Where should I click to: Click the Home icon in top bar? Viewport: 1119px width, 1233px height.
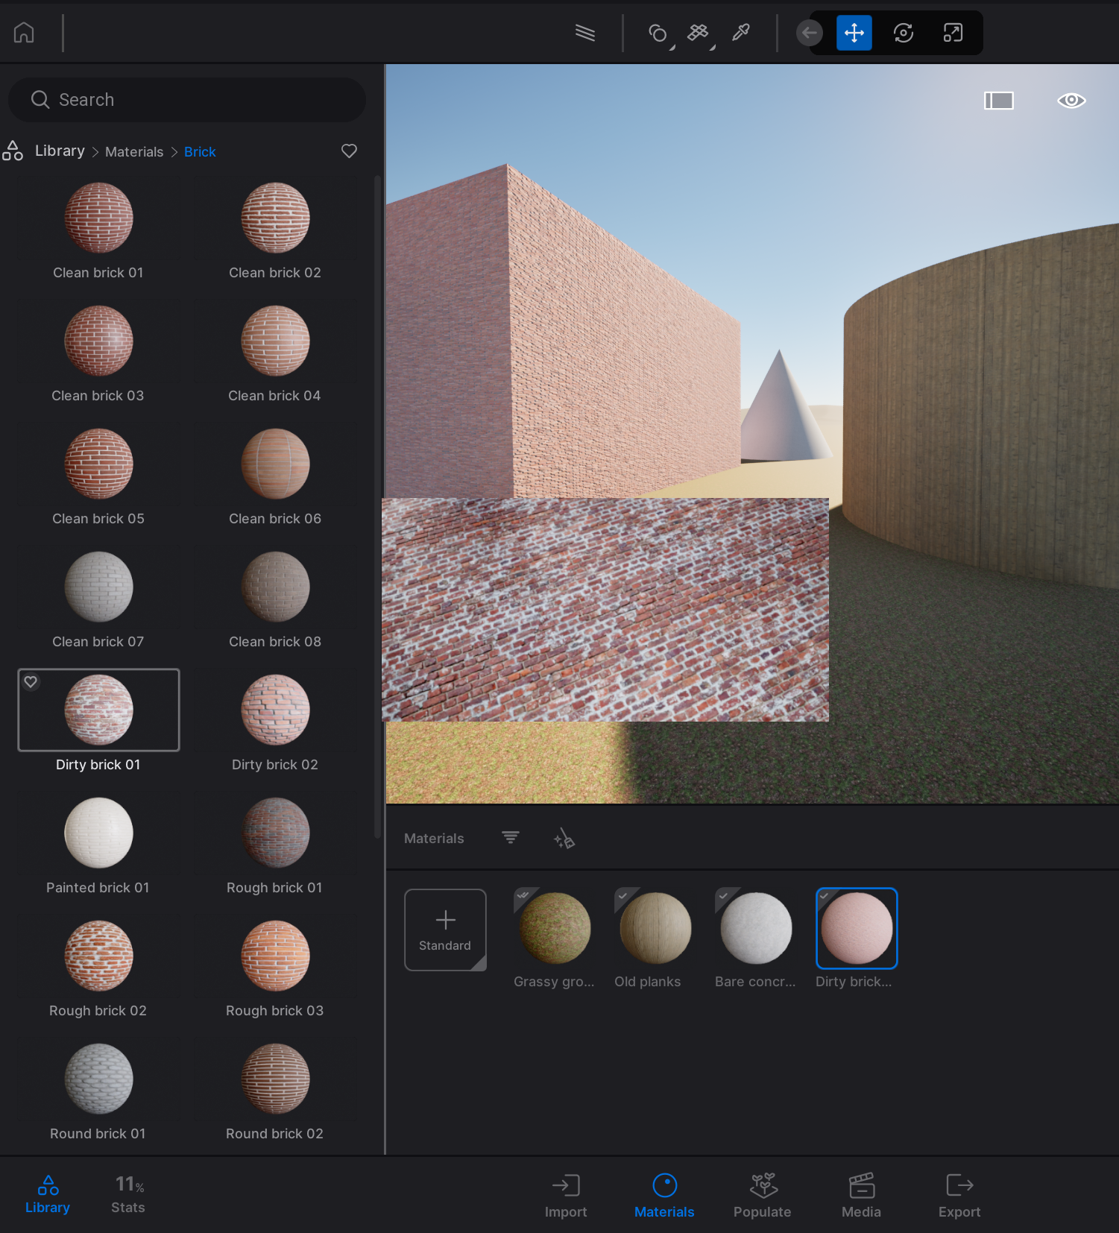click(x=24, y=33)
